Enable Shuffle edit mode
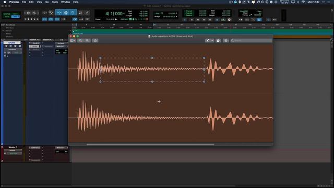The height and width of the screenshot is (188, 334). coord(7,14)
